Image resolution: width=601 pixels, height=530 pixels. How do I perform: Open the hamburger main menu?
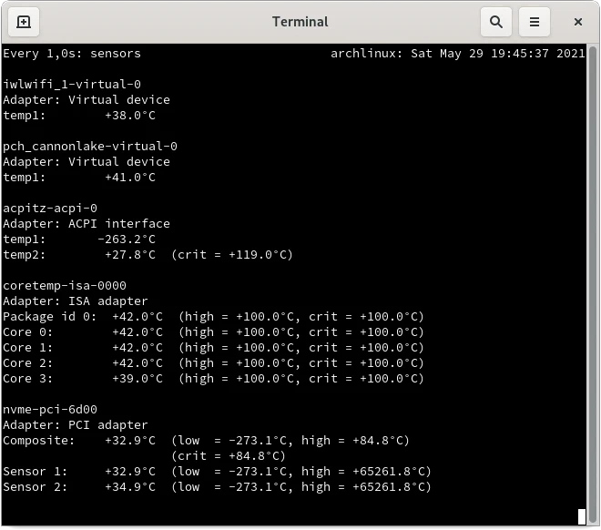click(x=535, y=22)
